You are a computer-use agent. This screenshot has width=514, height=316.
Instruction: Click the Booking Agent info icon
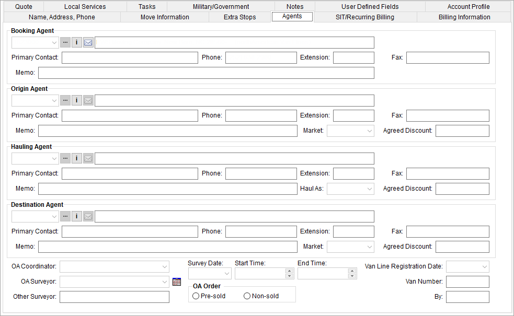(77, 42)
